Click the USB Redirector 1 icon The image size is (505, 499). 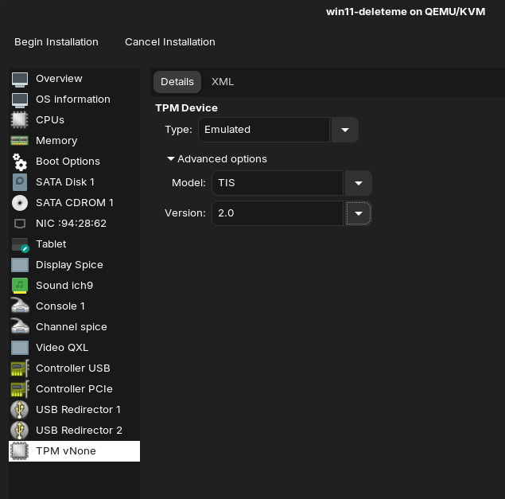20,410
